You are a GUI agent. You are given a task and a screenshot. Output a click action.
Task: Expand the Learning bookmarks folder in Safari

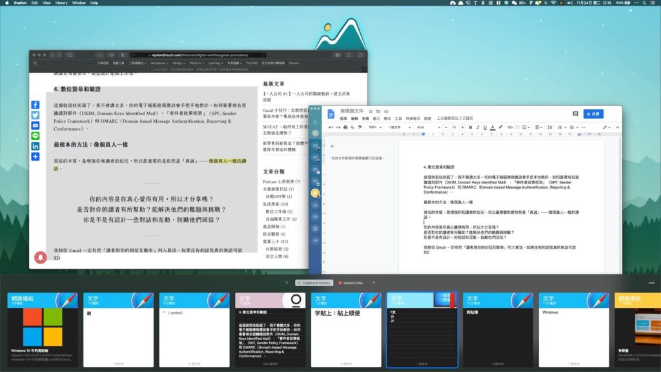[x=216, y=63]
